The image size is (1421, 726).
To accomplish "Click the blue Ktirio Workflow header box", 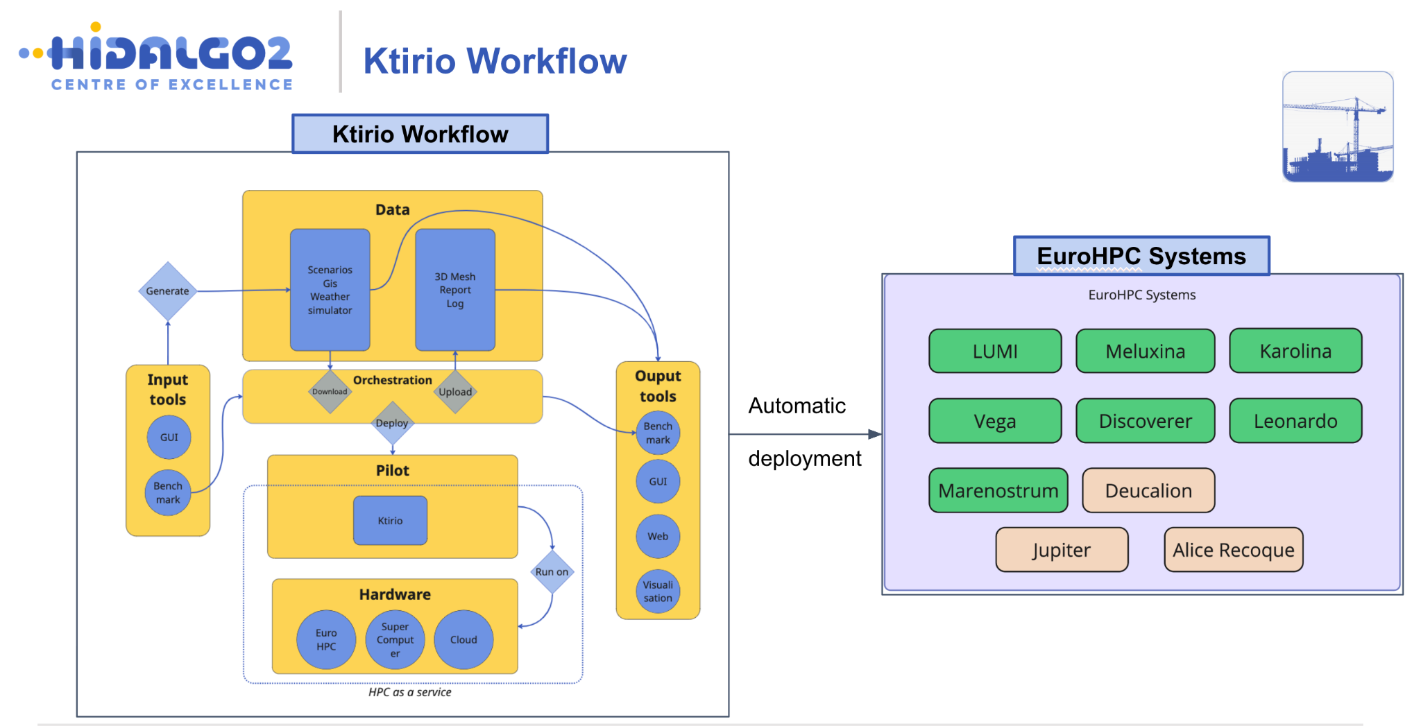I will pyautogui.click(x=420, y=134).
